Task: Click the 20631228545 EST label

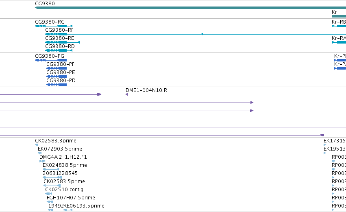Action: tap(60, 173)
